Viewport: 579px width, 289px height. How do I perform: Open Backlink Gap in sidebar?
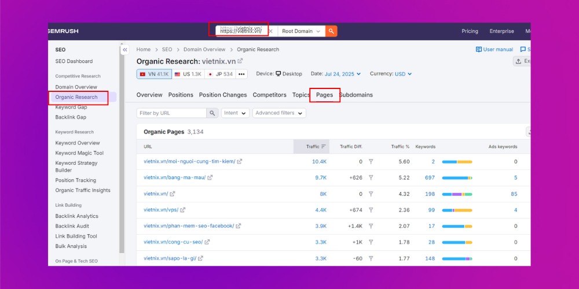click(71, 117)
